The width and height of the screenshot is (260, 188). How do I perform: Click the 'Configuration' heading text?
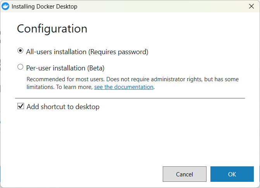tap(52, 29)
